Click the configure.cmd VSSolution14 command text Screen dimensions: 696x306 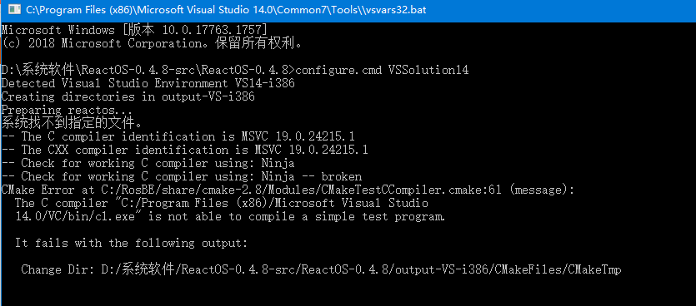(382, 70)
